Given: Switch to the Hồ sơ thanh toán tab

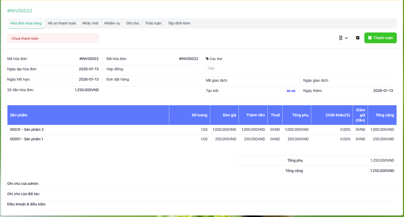Looking at the screenshot, I should click(x=62, y=23).
